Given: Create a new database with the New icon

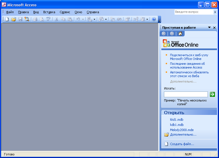Looking at the screenshot, I should [x=7, y=19].
